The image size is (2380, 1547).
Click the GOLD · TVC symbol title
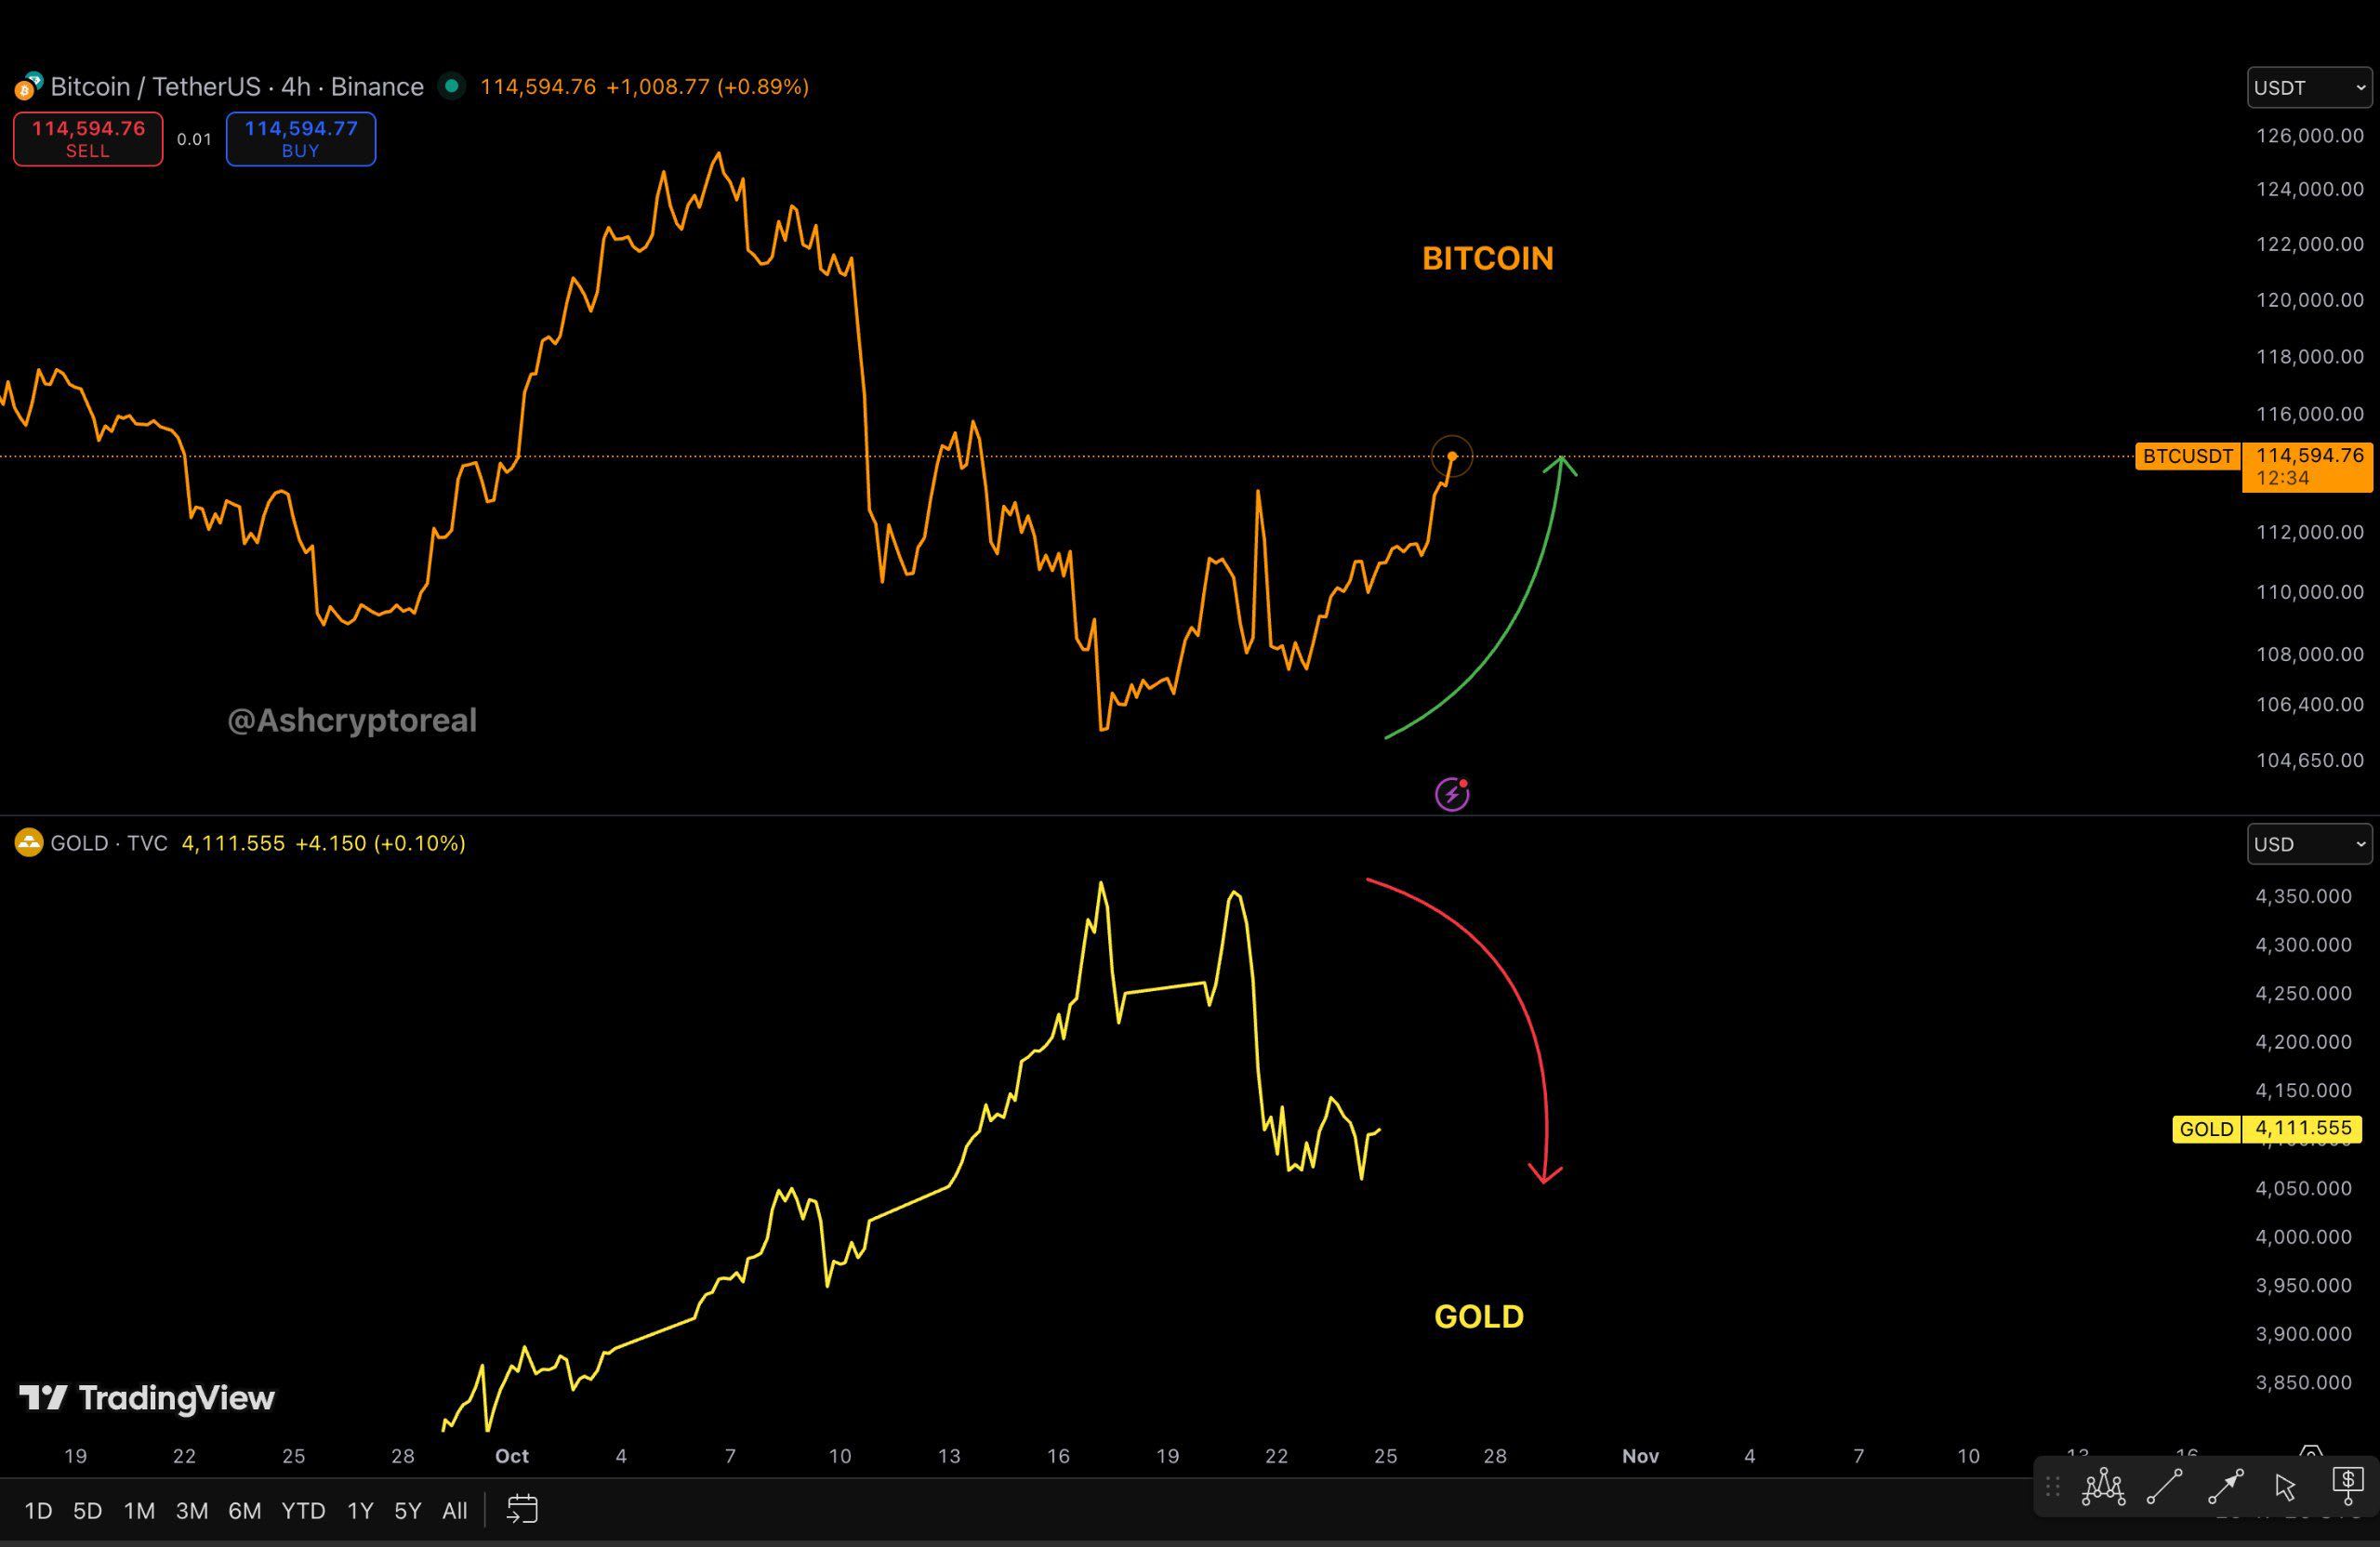[109, 843]
